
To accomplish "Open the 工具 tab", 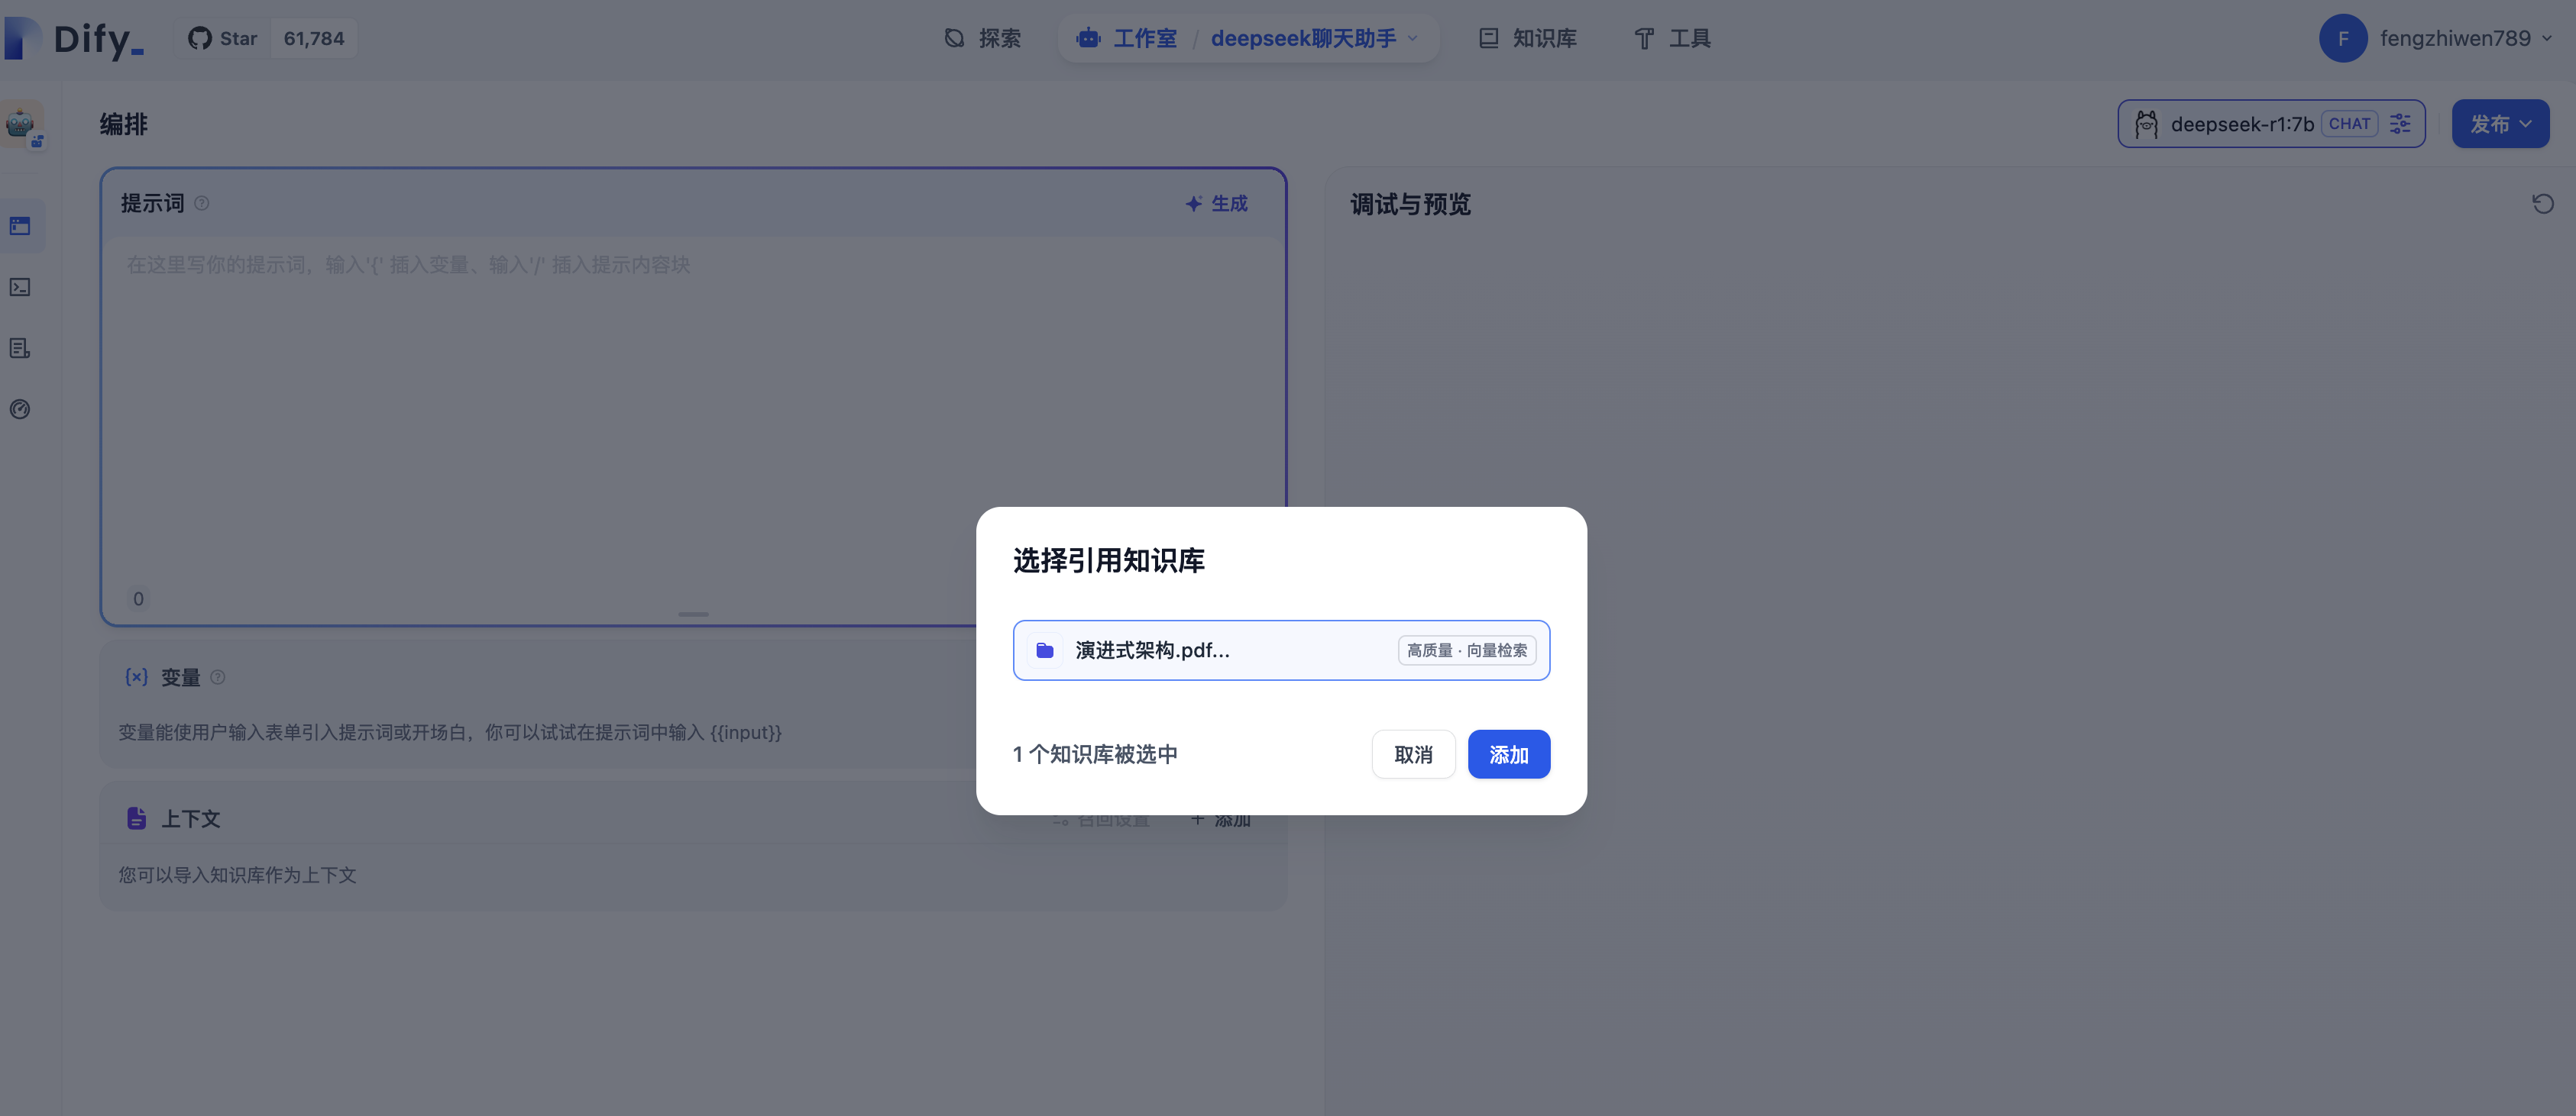I will (1672, 38).
